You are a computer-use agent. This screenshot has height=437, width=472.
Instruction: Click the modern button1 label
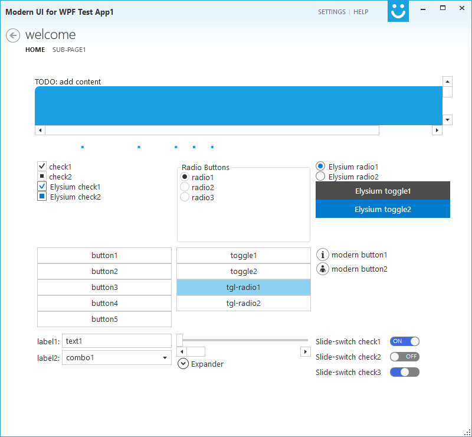359,255
